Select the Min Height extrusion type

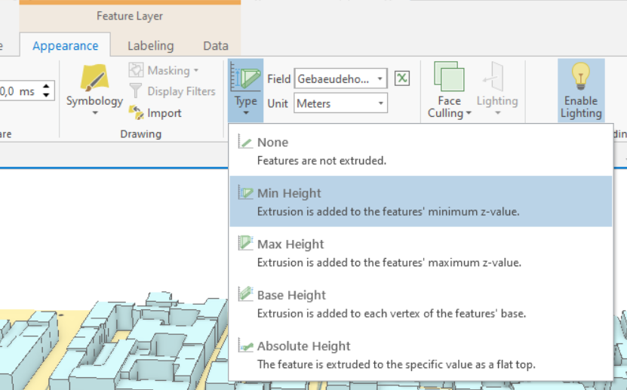(x=421, y=201)
